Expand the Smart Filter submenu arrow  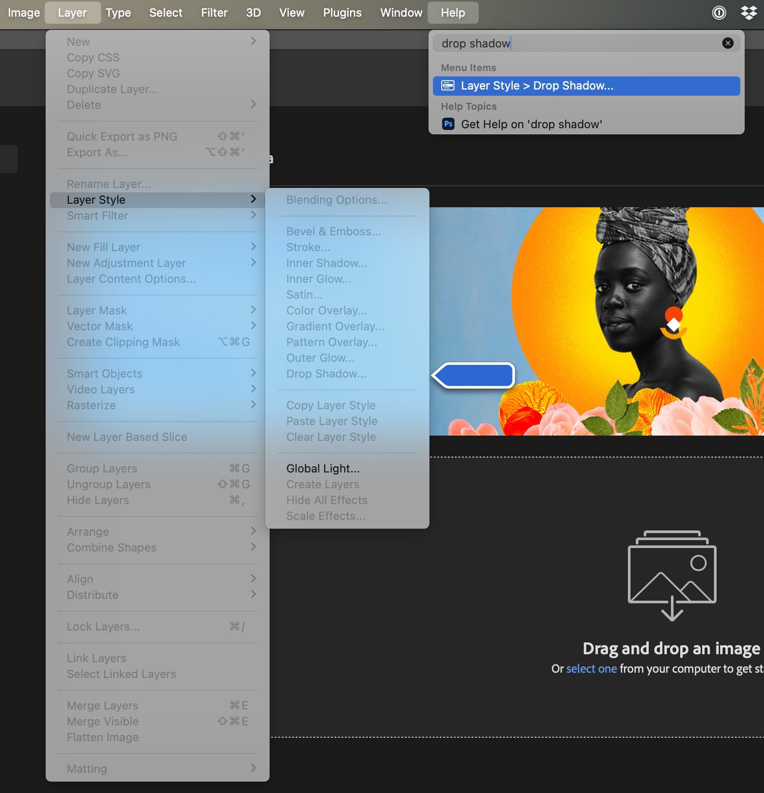tap(253, 215)
